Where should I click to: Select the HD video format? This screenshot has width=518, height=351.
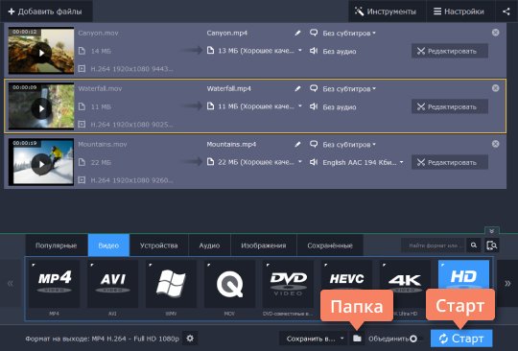(463, 275)
